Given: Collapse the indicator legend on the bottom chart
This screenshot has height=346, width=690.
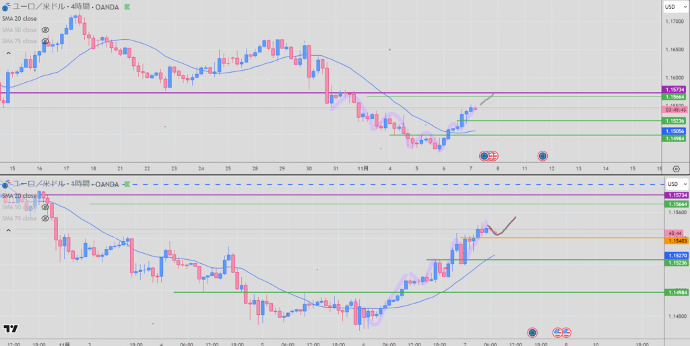Looking at the screenshot, I should tap(9, 230).
